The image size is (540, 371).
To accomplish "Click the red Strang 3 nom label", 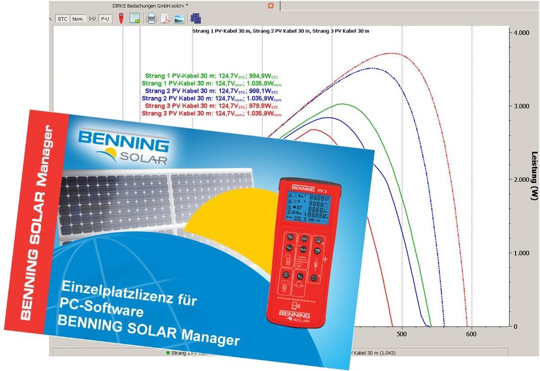I will pos(211,113).
